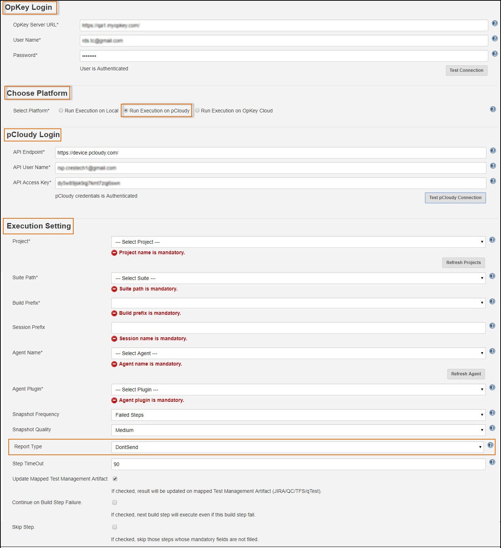Click help icon next to Project dropdown
Viewport: 501px width, 548px height.
pos(492,240)
